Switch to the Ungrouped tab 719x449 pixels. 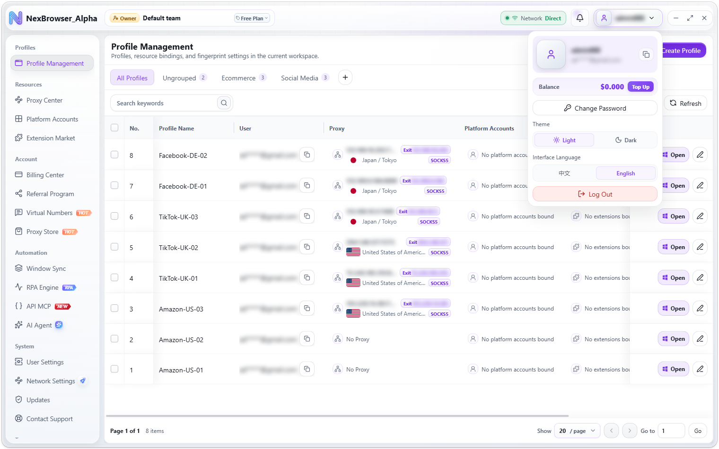pos(184,78)
